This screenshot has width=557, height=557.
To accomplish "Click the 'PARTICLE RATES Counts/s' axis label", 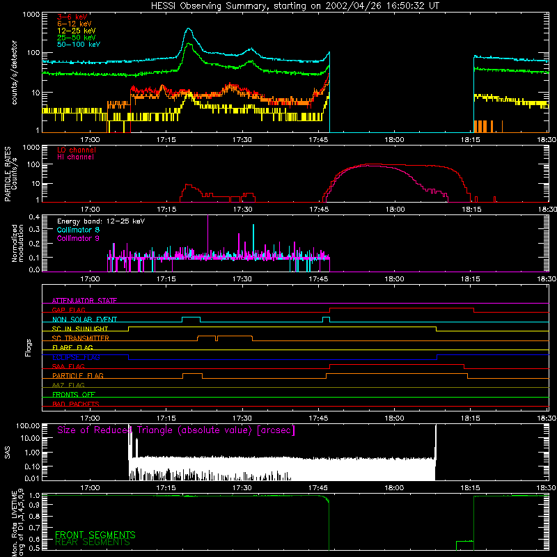I will click(x=11, y=174).
